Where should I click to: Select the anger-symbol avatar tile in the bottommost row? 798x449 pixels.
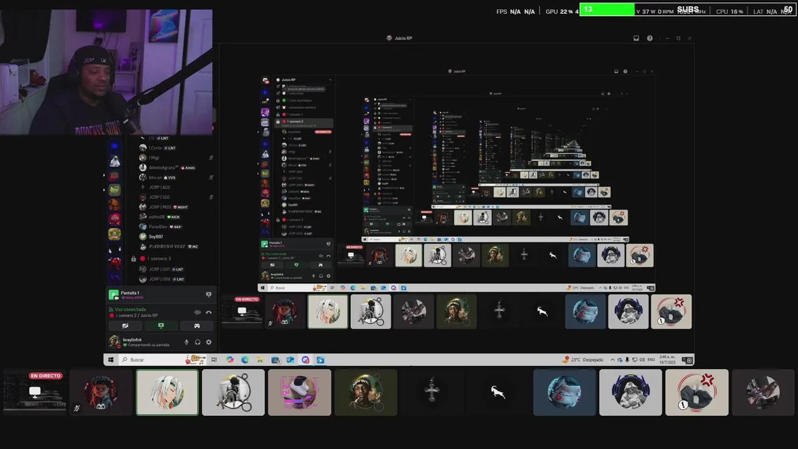[x=696, y=392]
